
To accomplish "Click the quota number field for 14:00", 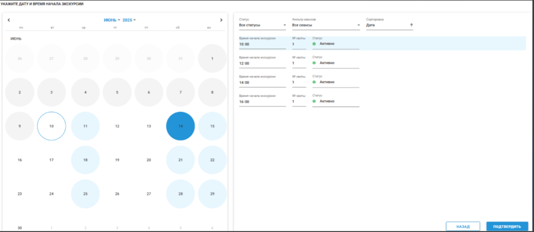I will [x=299, y=83].
